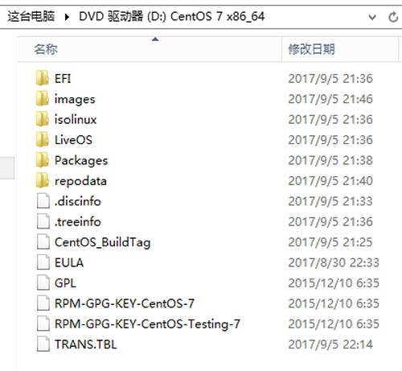Go to 这台电脑 in the breadcrumb

pyautogui.click(x=31, y=16)
